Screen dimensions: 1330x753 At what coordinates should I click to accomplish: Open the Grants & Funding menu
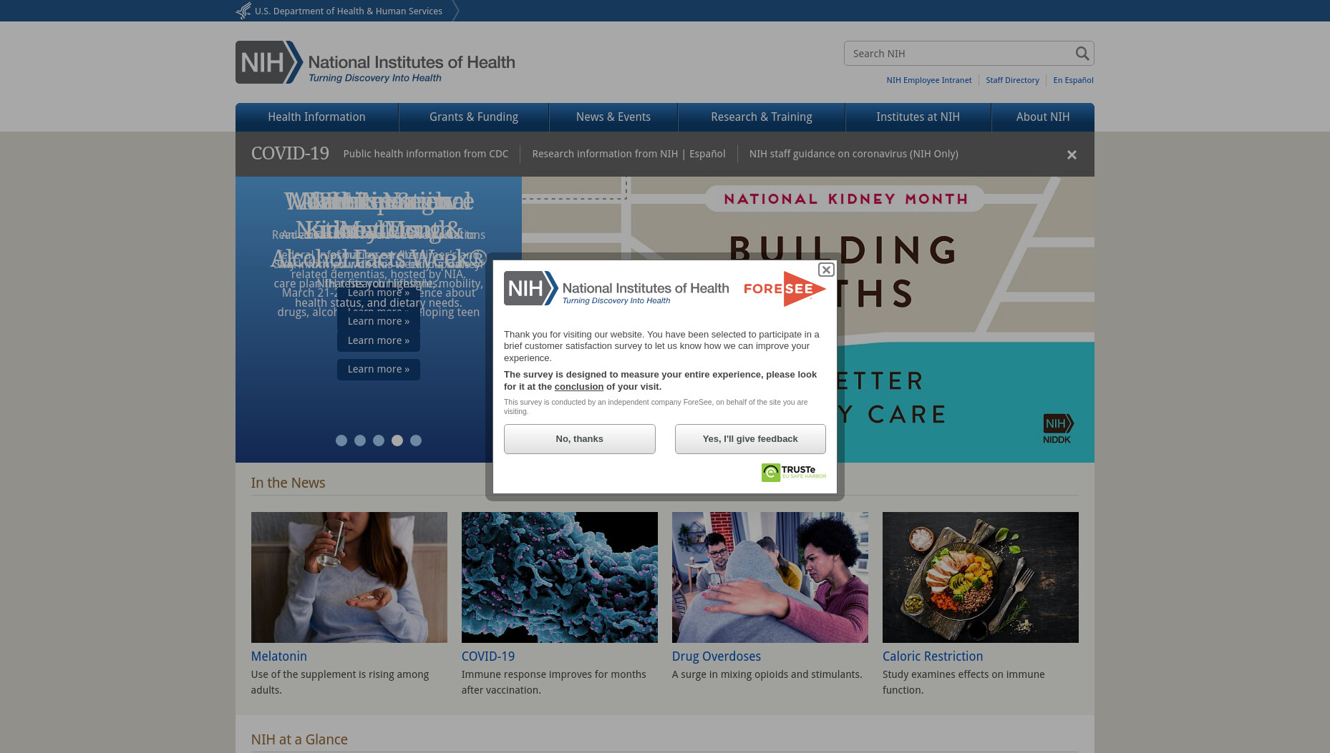point(474,117)
